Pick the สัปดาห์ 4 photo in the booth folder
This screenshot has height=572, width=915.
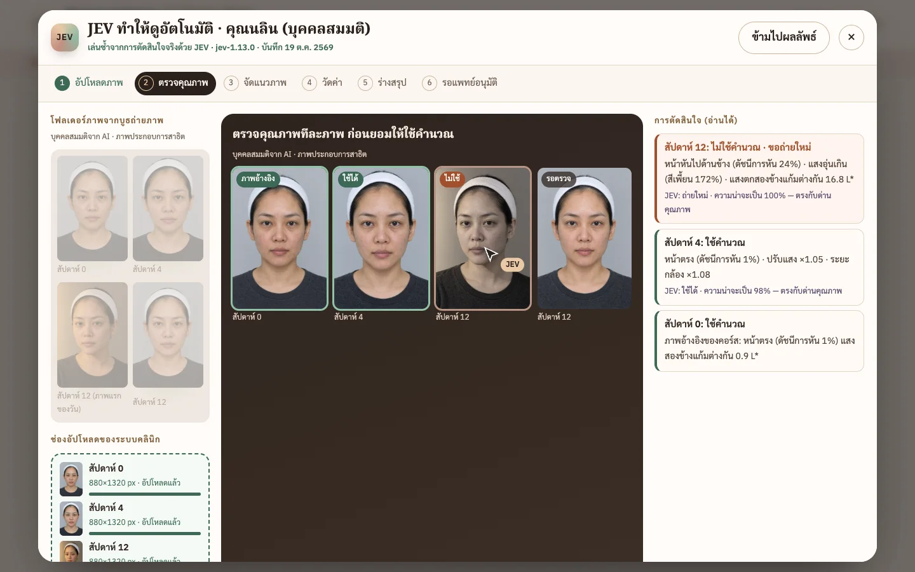point(168,208)
